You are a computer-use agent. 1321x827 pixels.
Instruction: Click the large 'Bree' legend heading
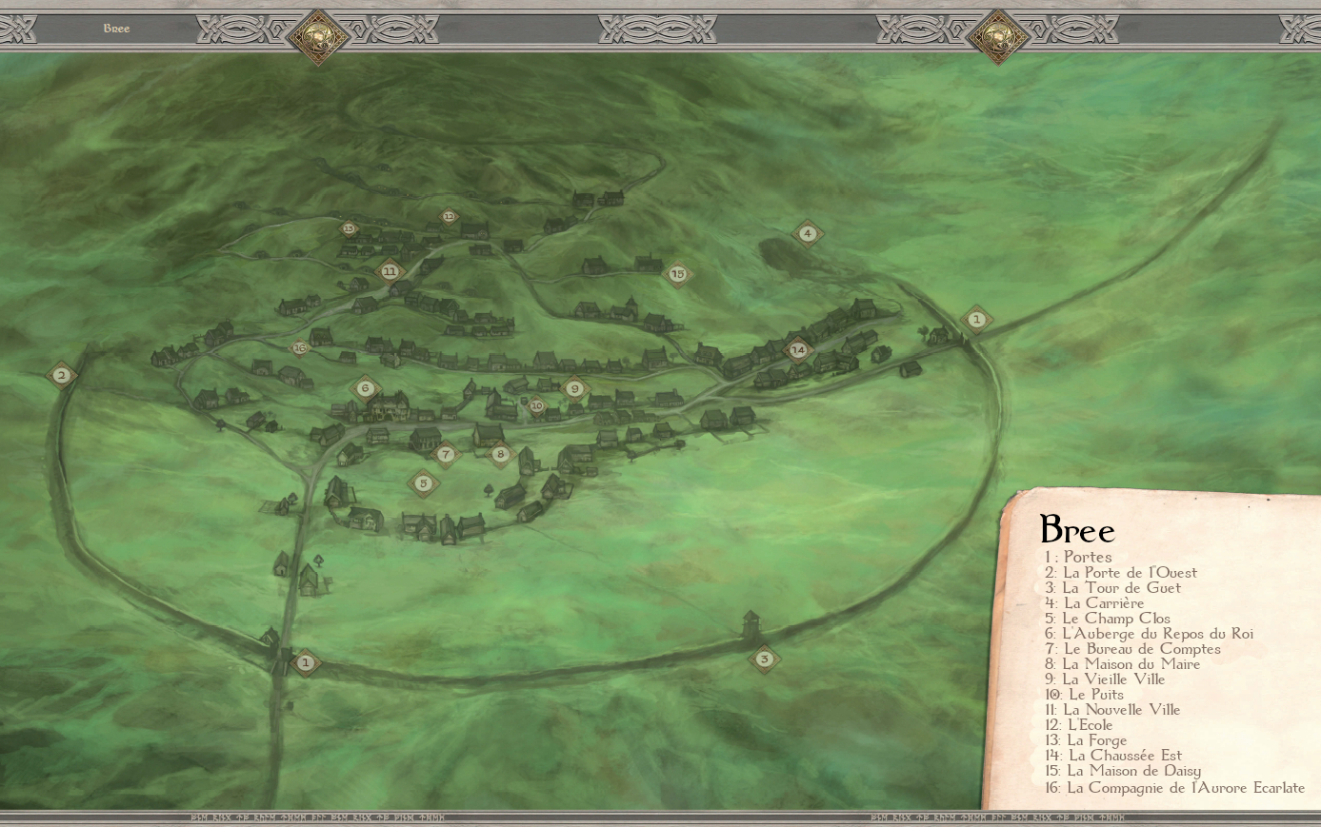click(1077, 529)
